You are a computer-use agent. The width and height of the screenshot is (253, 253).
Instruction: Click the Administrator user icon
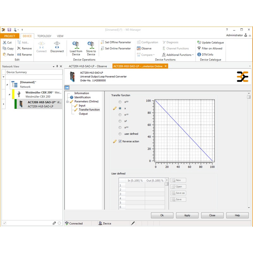click(246, 35)
